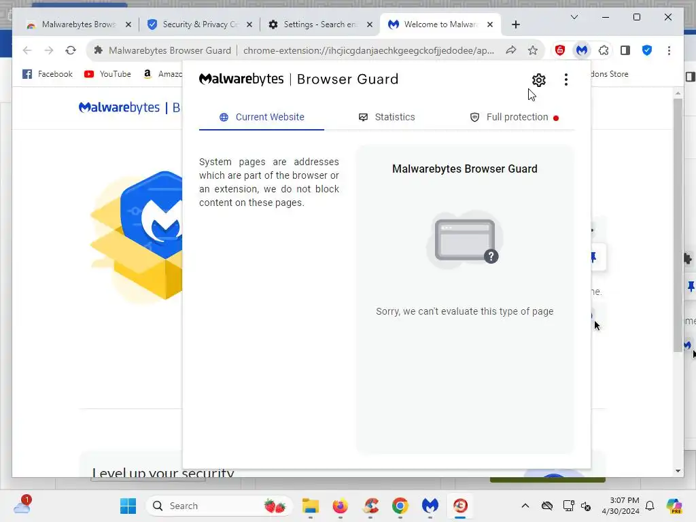This screenshot has width=696, height=522.
Task: Close the Security & Privacy tab
Action: 249,24
